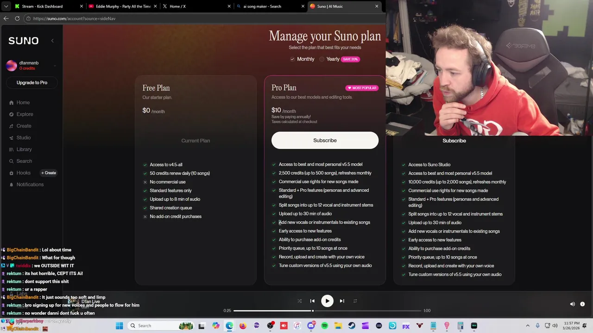
Task: Mute the player volume icon
Action: pyautogui.click(x=572, y=304)
